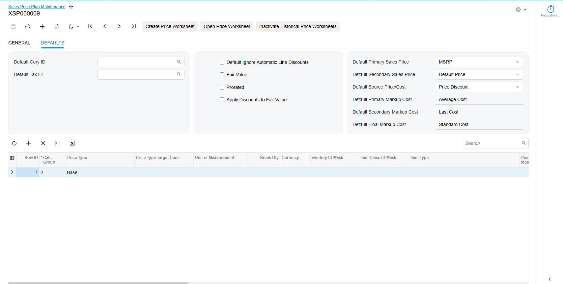Delete the selected grid row
563x284 pixels.
[x=43, y=143]
